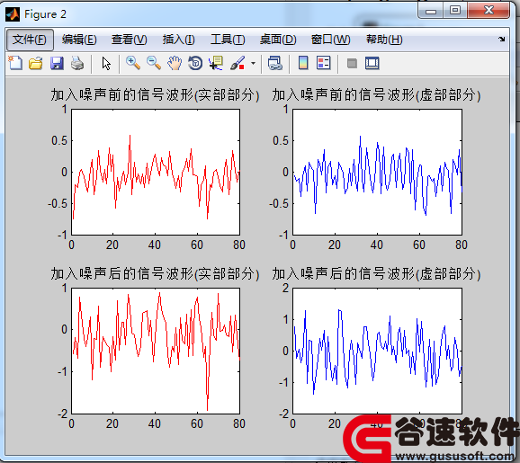Image resolution: width=520 pixels, height=463 pixels.
Task: Click the bottom-left red noisy waveform plot
Action: (x=156, y=351)
